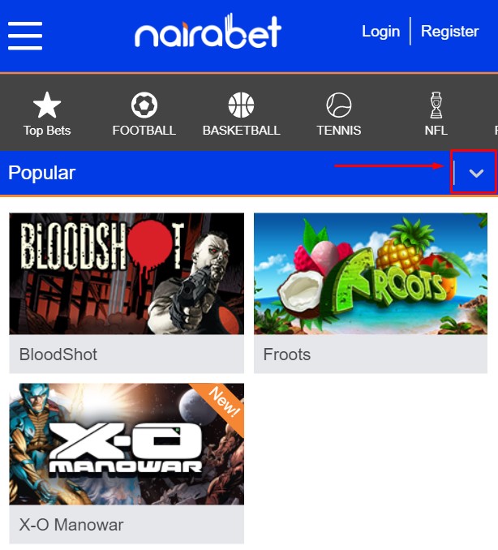Screen dimensions: 498x550
Task: Select the TENNIS label tab
Action: tap(339, 131)
